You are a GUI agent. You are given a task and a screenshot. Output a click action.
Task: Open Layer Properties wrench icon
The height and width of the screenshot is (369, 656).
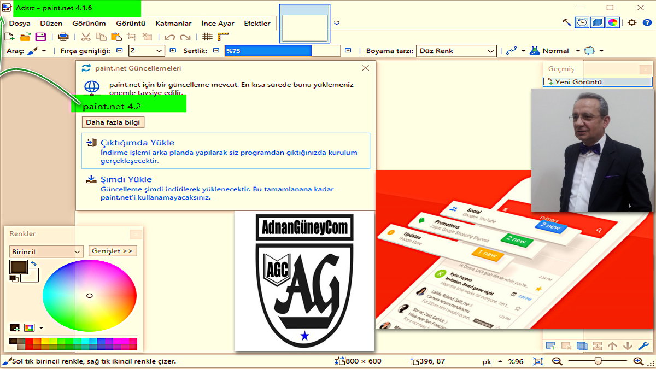click(643, 345)
